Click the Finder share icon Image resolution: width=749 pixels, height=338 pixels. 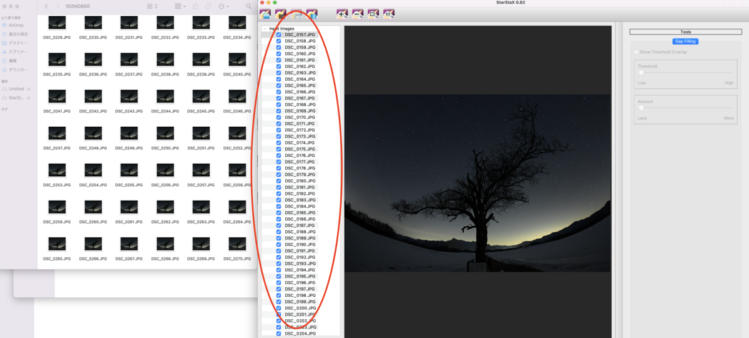click(196, 6)
